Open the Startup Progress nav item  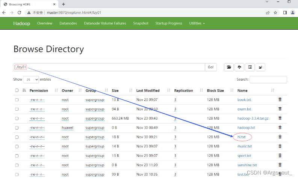coord(169,23)
